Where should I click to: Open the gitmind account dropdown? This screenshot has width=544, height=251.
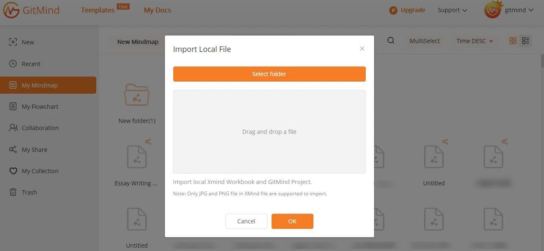click(x=509, y=10)
